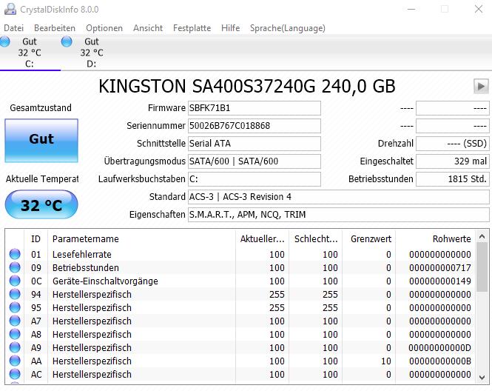
Task: Click the Schlecht... column header
Action: (x=316, y=238)
